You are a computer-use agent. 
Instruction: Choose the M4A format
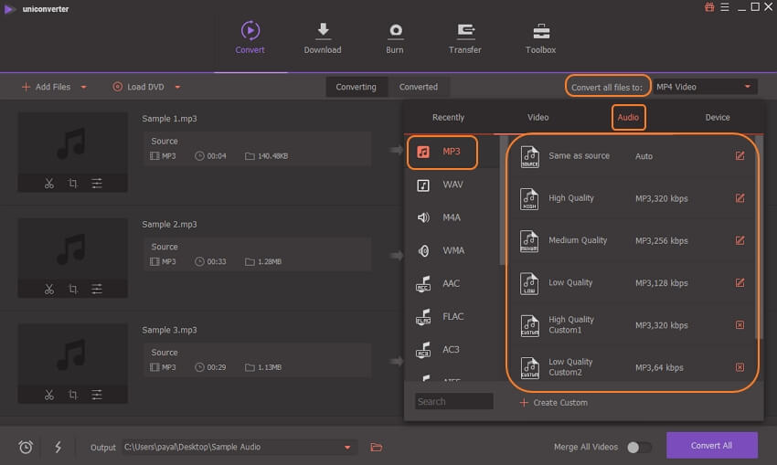click(x=452, y=217)
